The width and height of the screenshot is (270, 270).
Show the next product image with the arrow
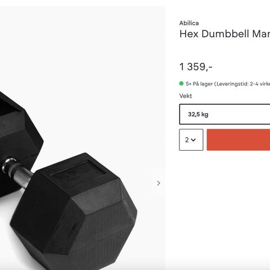tap(159, 183)
